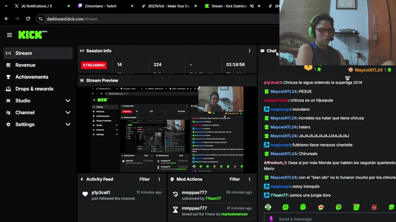Click MaycolATL24 in the top gifters bar
This screenshot has width=396, height=222.
coord(368,70)
